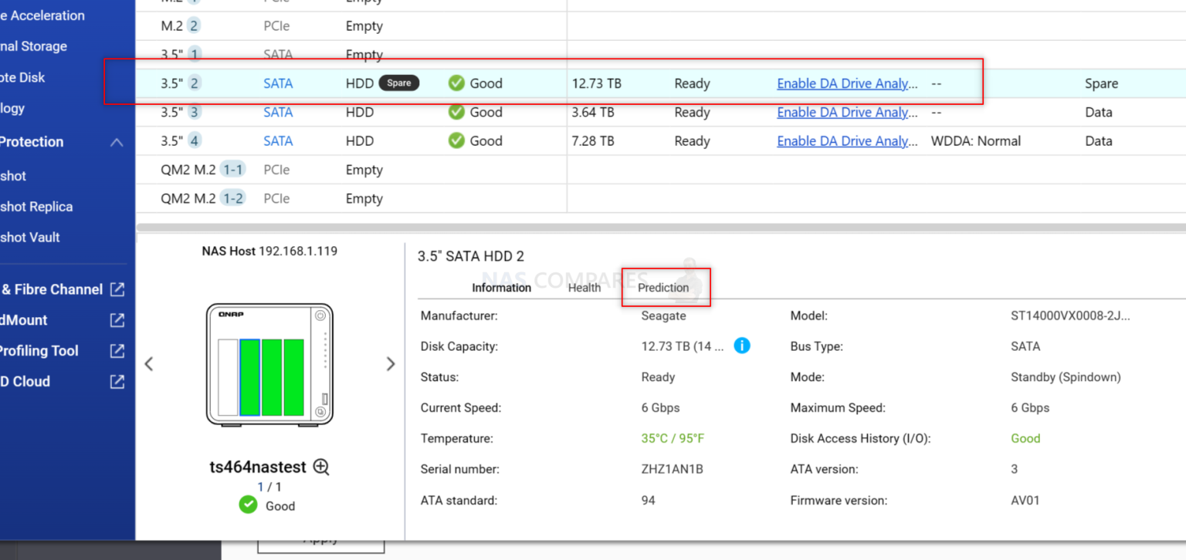1186x560 pixels.
Task: Click Enable DA Drive Analyzer for the spare drive
Action: [x=846, y=83]
